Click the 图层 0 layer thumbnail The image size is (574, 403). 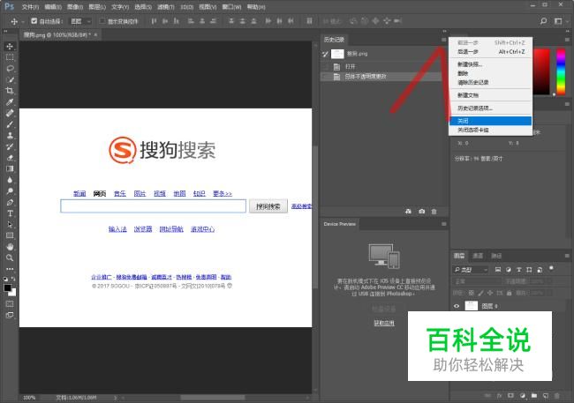472,306
